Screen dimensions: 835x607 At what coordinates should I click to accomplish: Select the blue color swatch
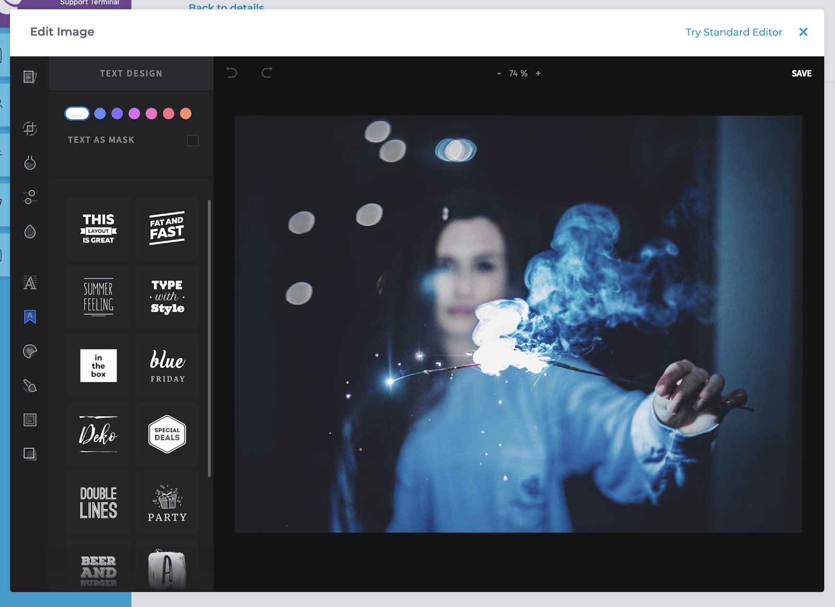click(100, 113)
